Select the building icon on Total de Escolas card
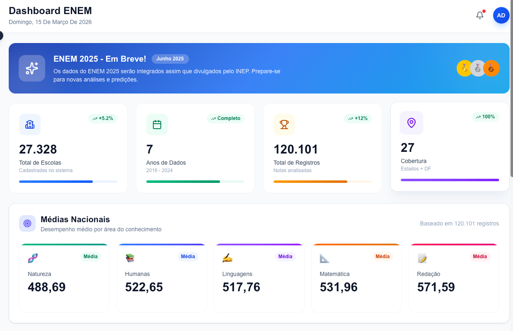Viewport: 513px width, 331px height. pos(29,125)
